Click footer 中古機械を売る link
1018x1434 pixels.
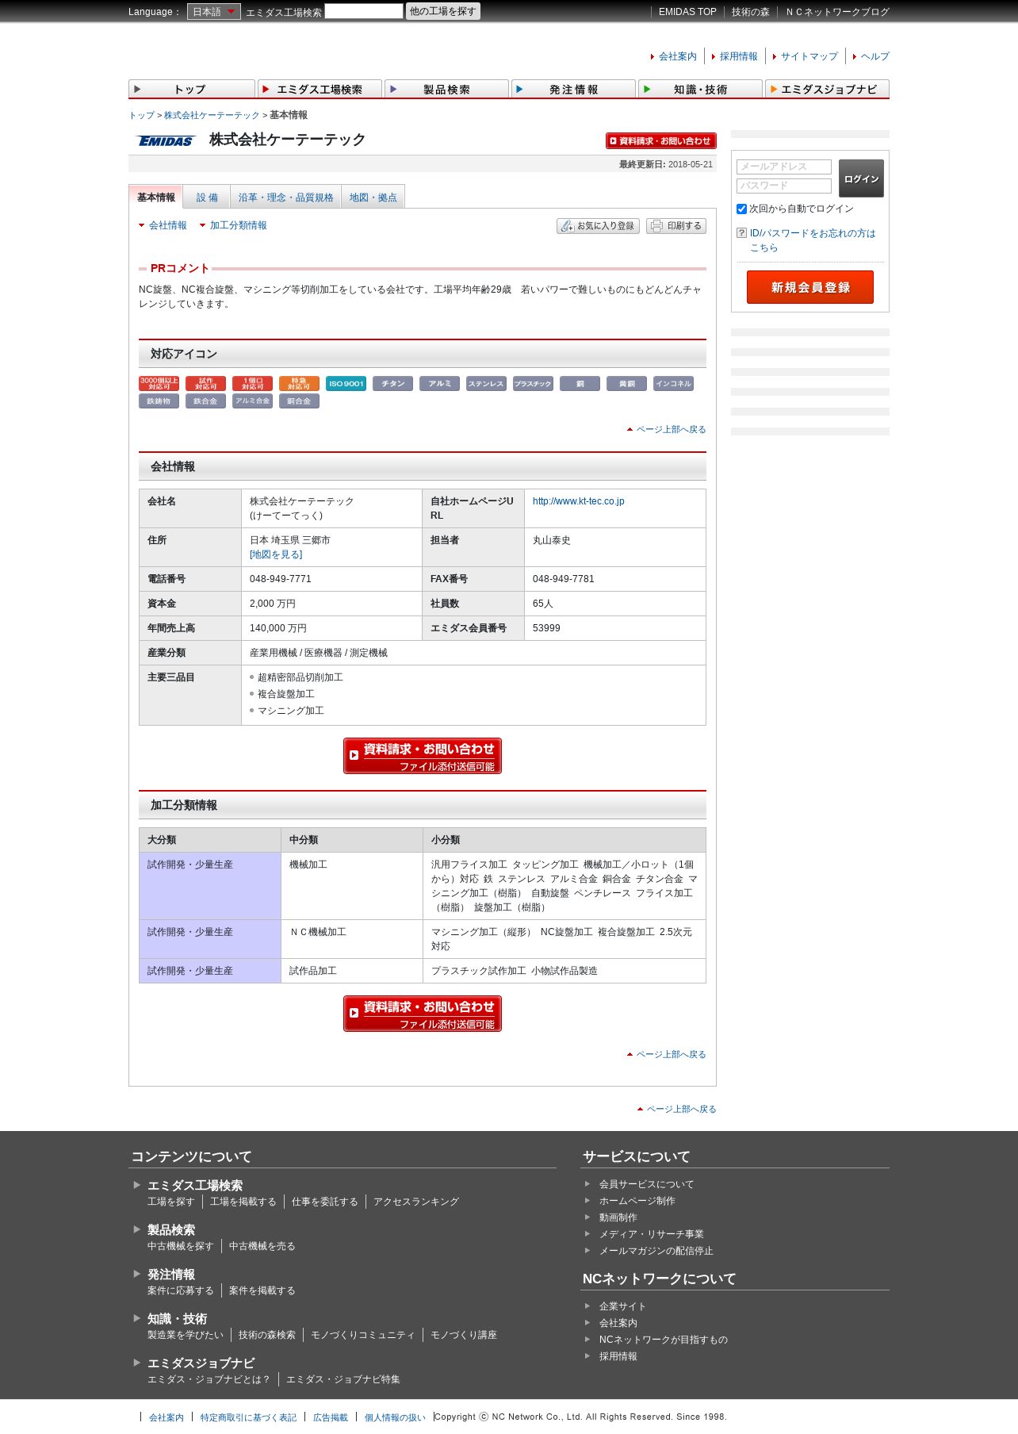pos(262,1246)
